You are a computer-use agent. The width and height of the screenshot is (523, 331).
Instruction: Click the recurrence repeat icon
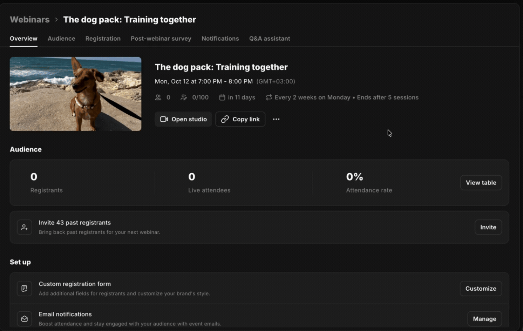269,97
